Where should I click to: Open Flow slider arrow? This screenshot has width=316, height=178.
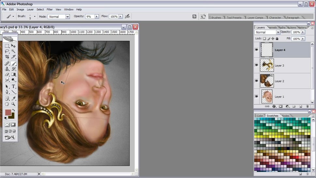(120, 17)
